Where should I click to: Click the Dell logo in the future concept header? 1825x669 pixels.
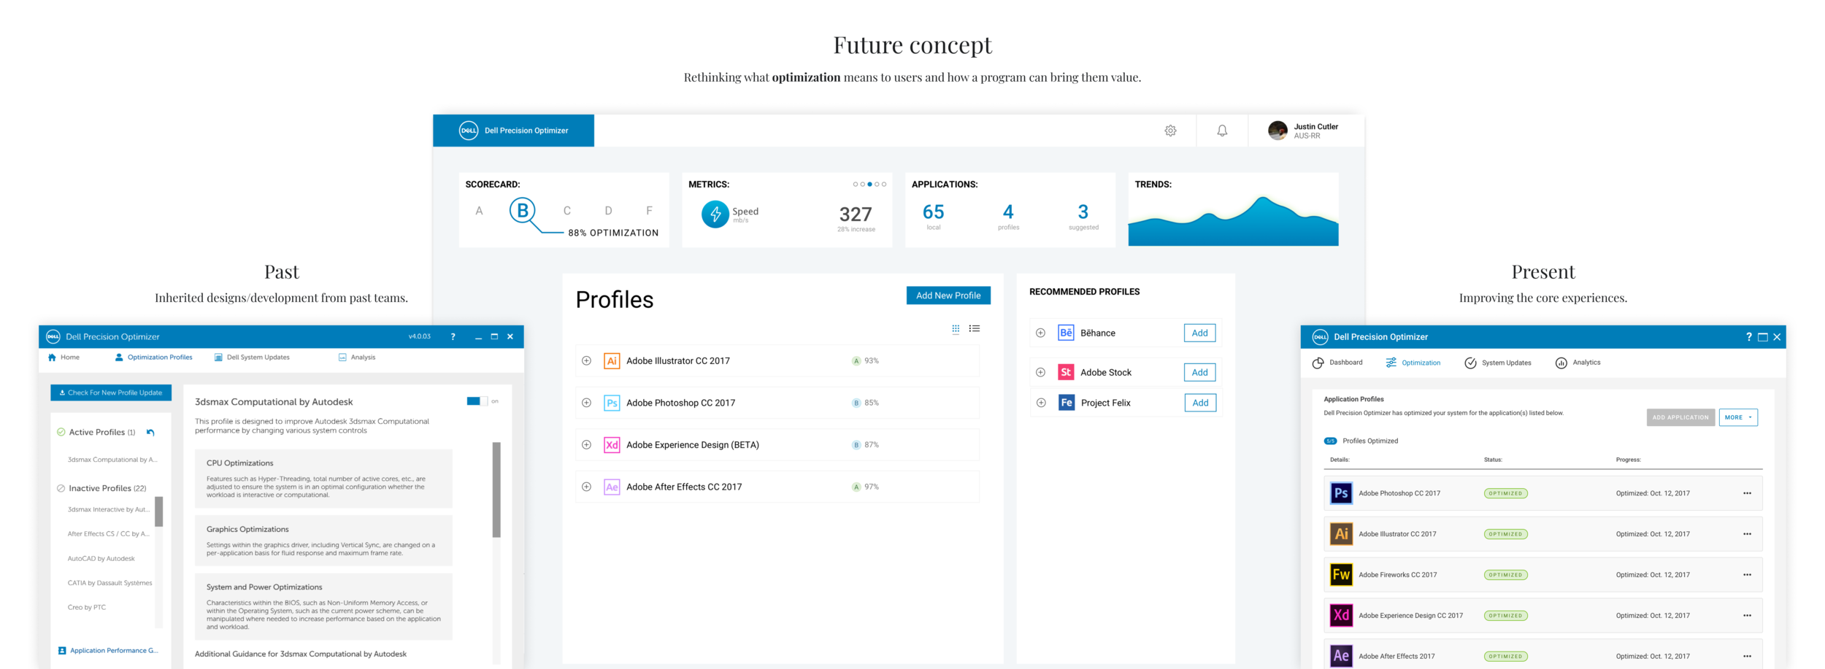(469, 131)
